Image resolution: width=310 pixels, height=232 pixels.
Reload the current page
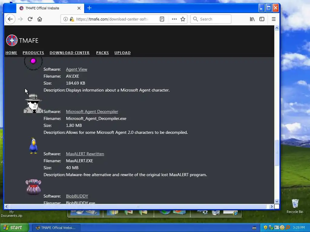(x=30, y=19)
